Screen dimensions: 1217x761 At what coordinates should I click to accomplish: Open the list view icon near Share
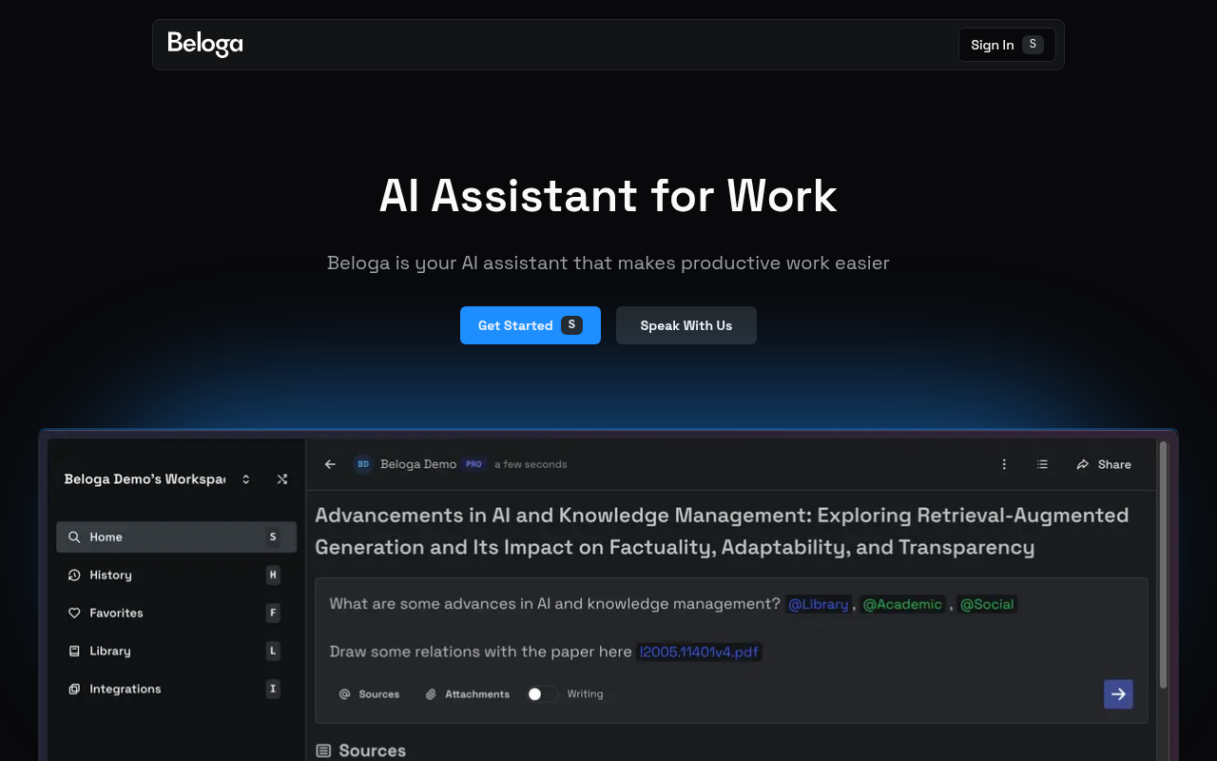click(x=1042, y=464)
